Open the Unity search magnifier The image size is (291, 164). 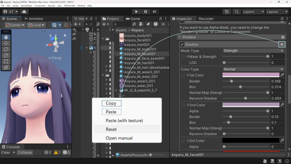(237, 11)
